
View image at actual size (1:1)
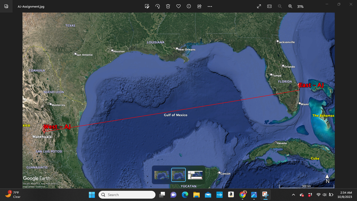pos(269,6)
